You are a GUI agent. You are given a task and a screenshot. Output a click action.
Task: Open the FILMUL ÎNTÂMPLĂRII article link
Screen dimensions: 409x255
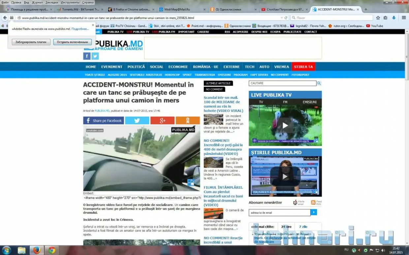pos(223,196)
